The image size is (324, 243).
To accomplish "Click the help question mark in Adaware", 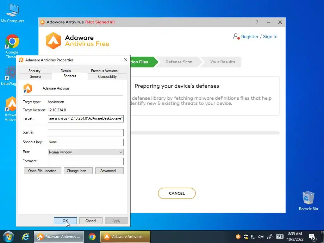I will pyautogui.click(x=257, y=22).
